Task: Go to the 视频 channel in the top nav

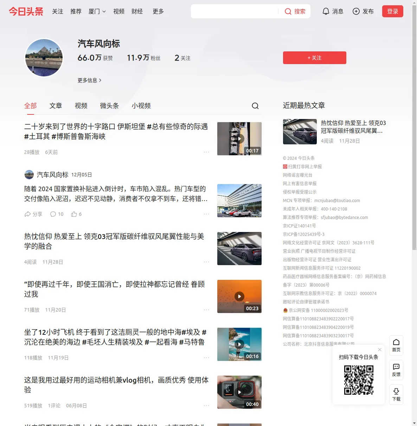Action: 119,11
